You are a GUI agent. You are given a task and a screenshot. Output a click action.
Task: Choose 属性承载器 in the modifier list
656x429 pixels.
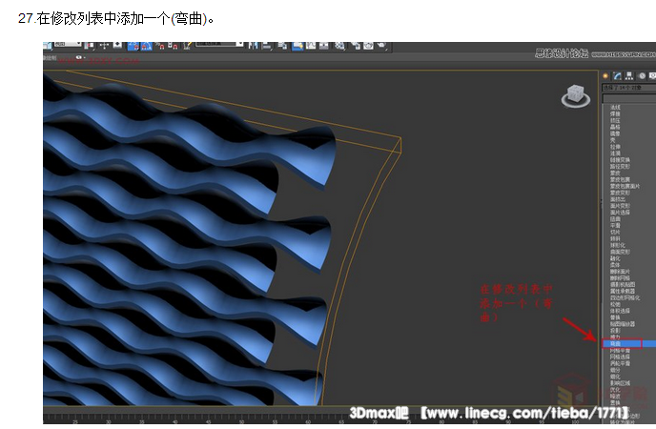pyautogui.click(x=623, y=291)
